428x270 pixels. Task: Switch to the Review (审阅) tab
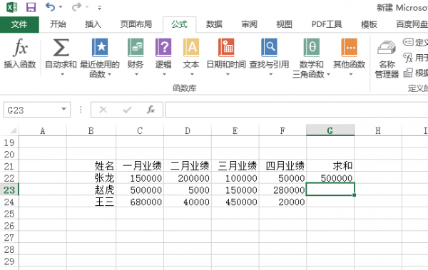point(249,24)
